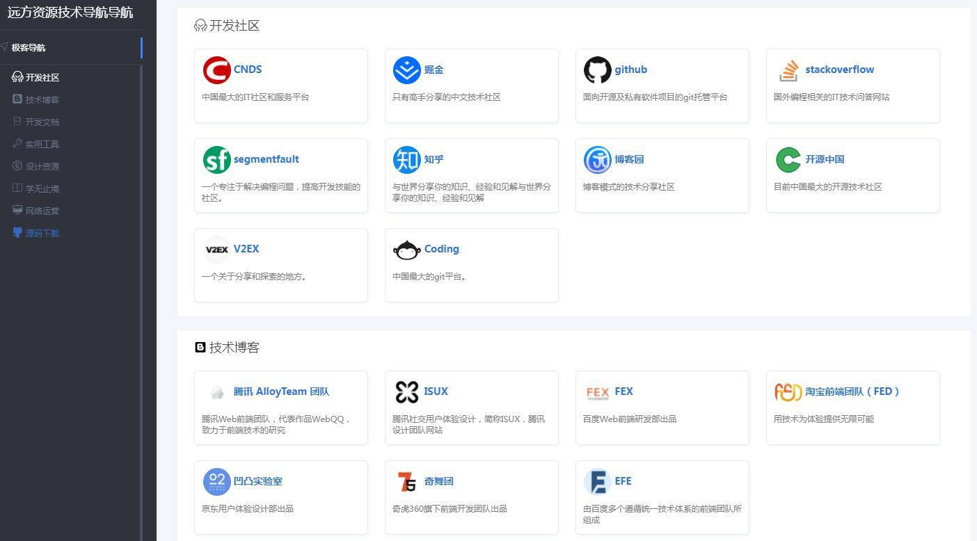Click the FEX orange logo icon

598,392
